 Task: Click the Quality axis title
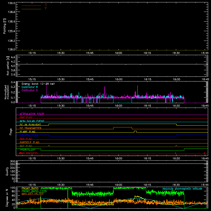coord(7,171)
